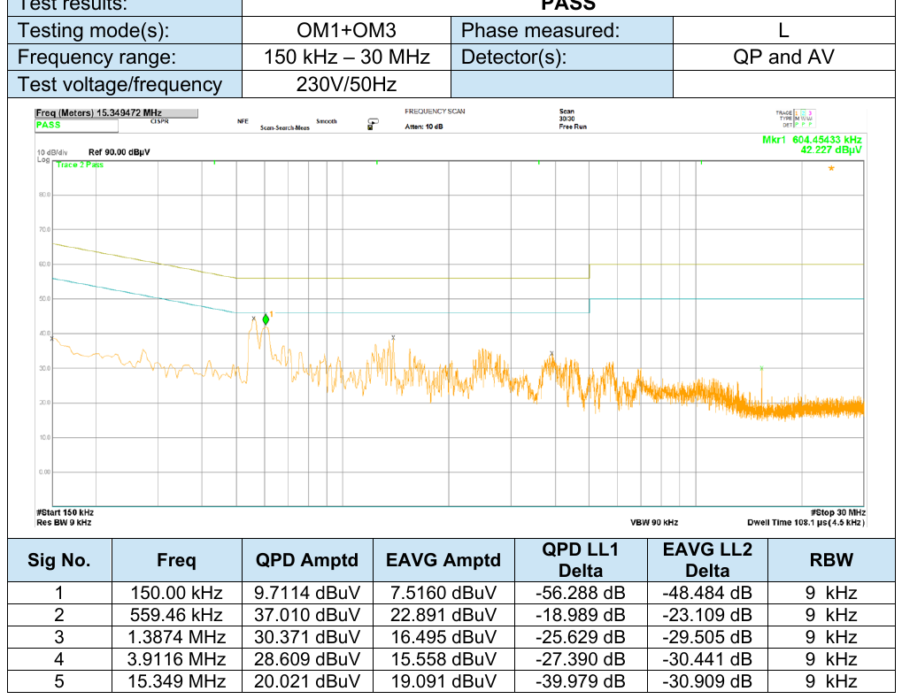Image resolution: width=902 pixels, height=699 pixels.
Task: Click the green diamond marker 1 on trace
Action: (x=266, y=319)
